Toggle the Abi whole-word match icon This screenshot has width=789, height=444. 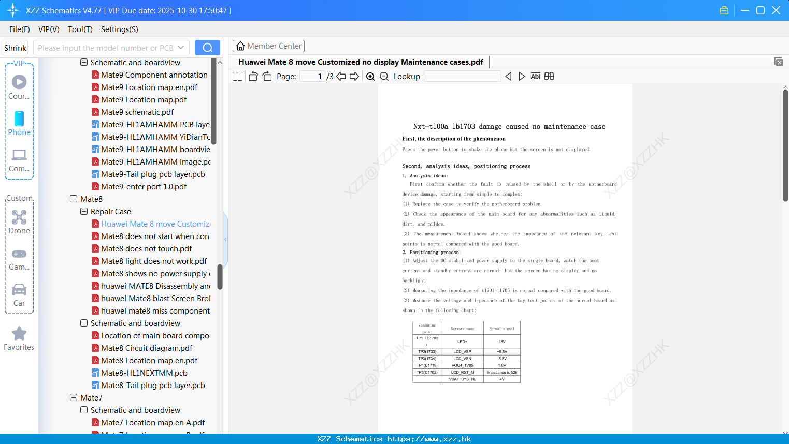click(x=536, y=77)
